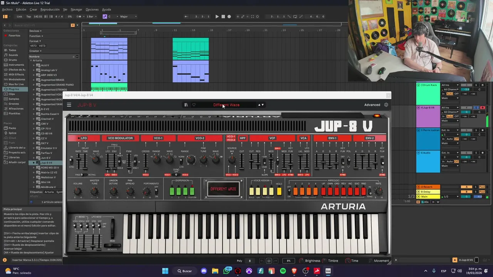Click the scale mode icon next to C
The height and width of the screenshot is (277, 493).
104,17
